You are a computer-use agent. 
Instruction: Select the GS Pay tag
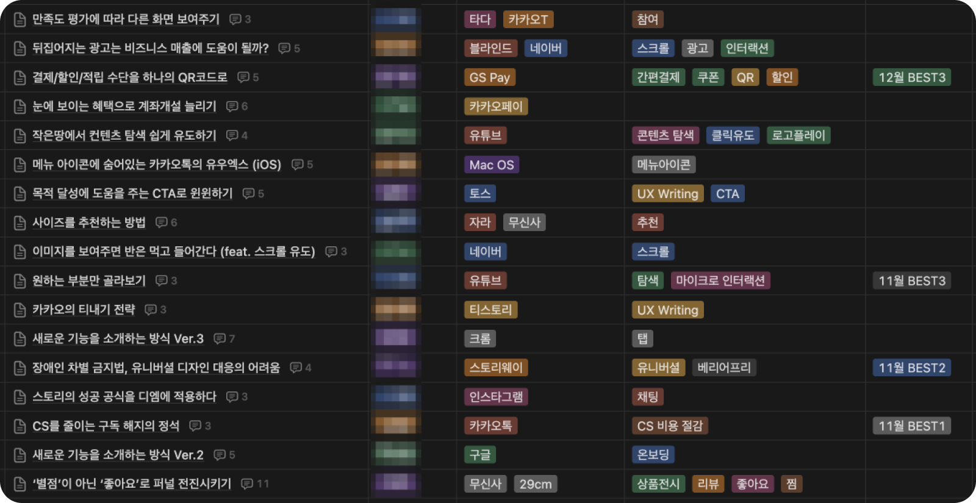point(490,77)
